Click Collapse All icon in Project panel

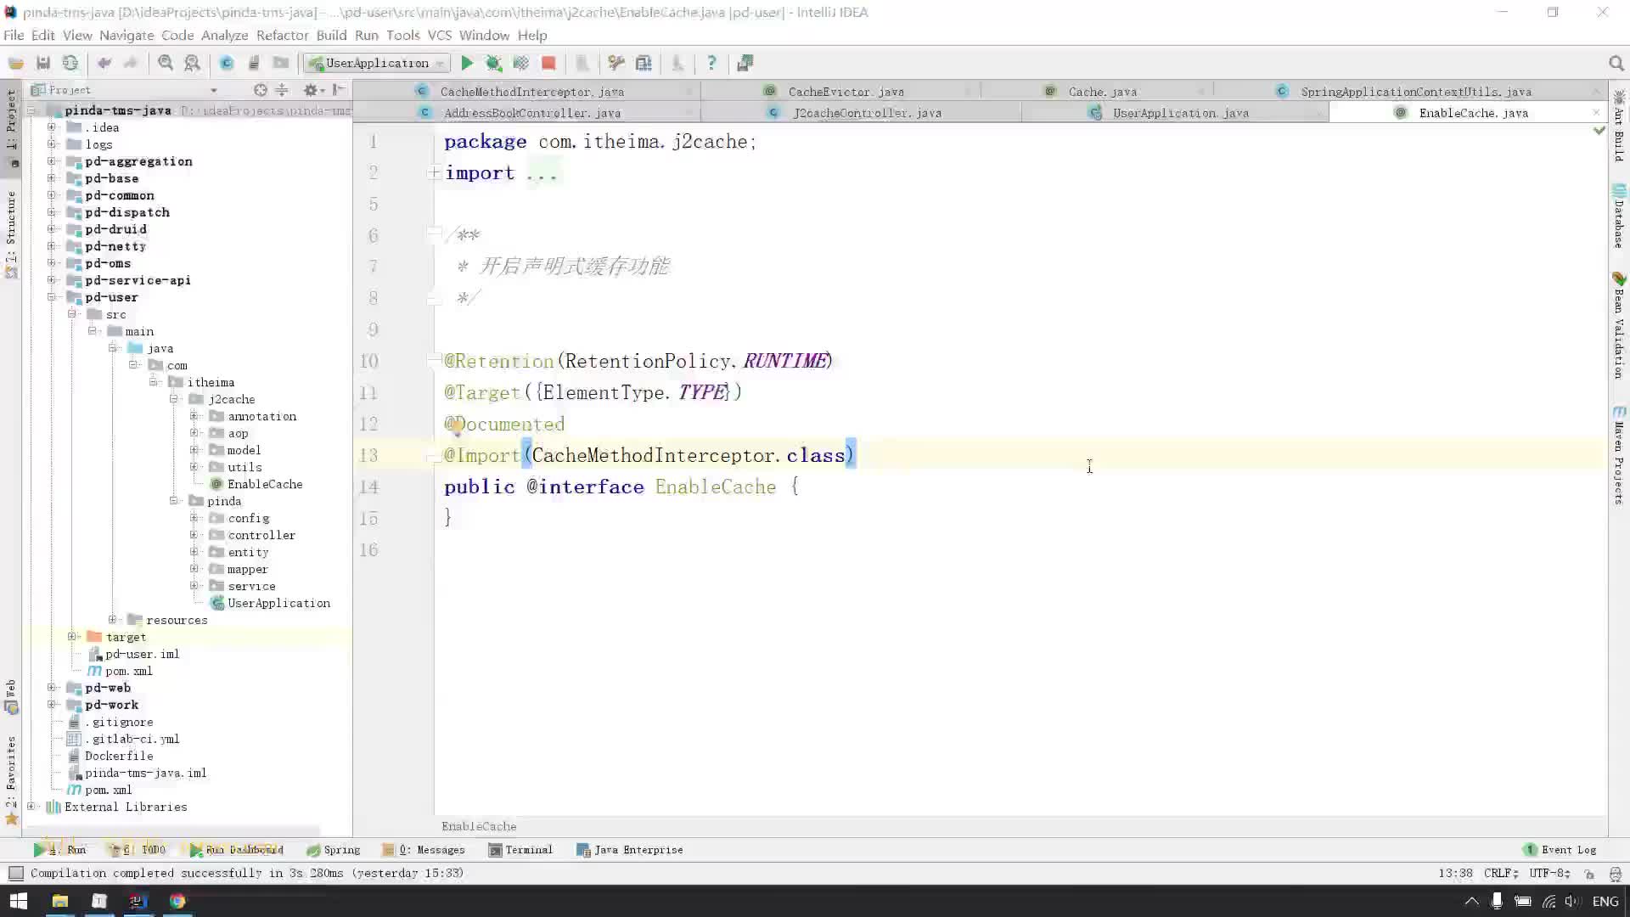point(282,90)
